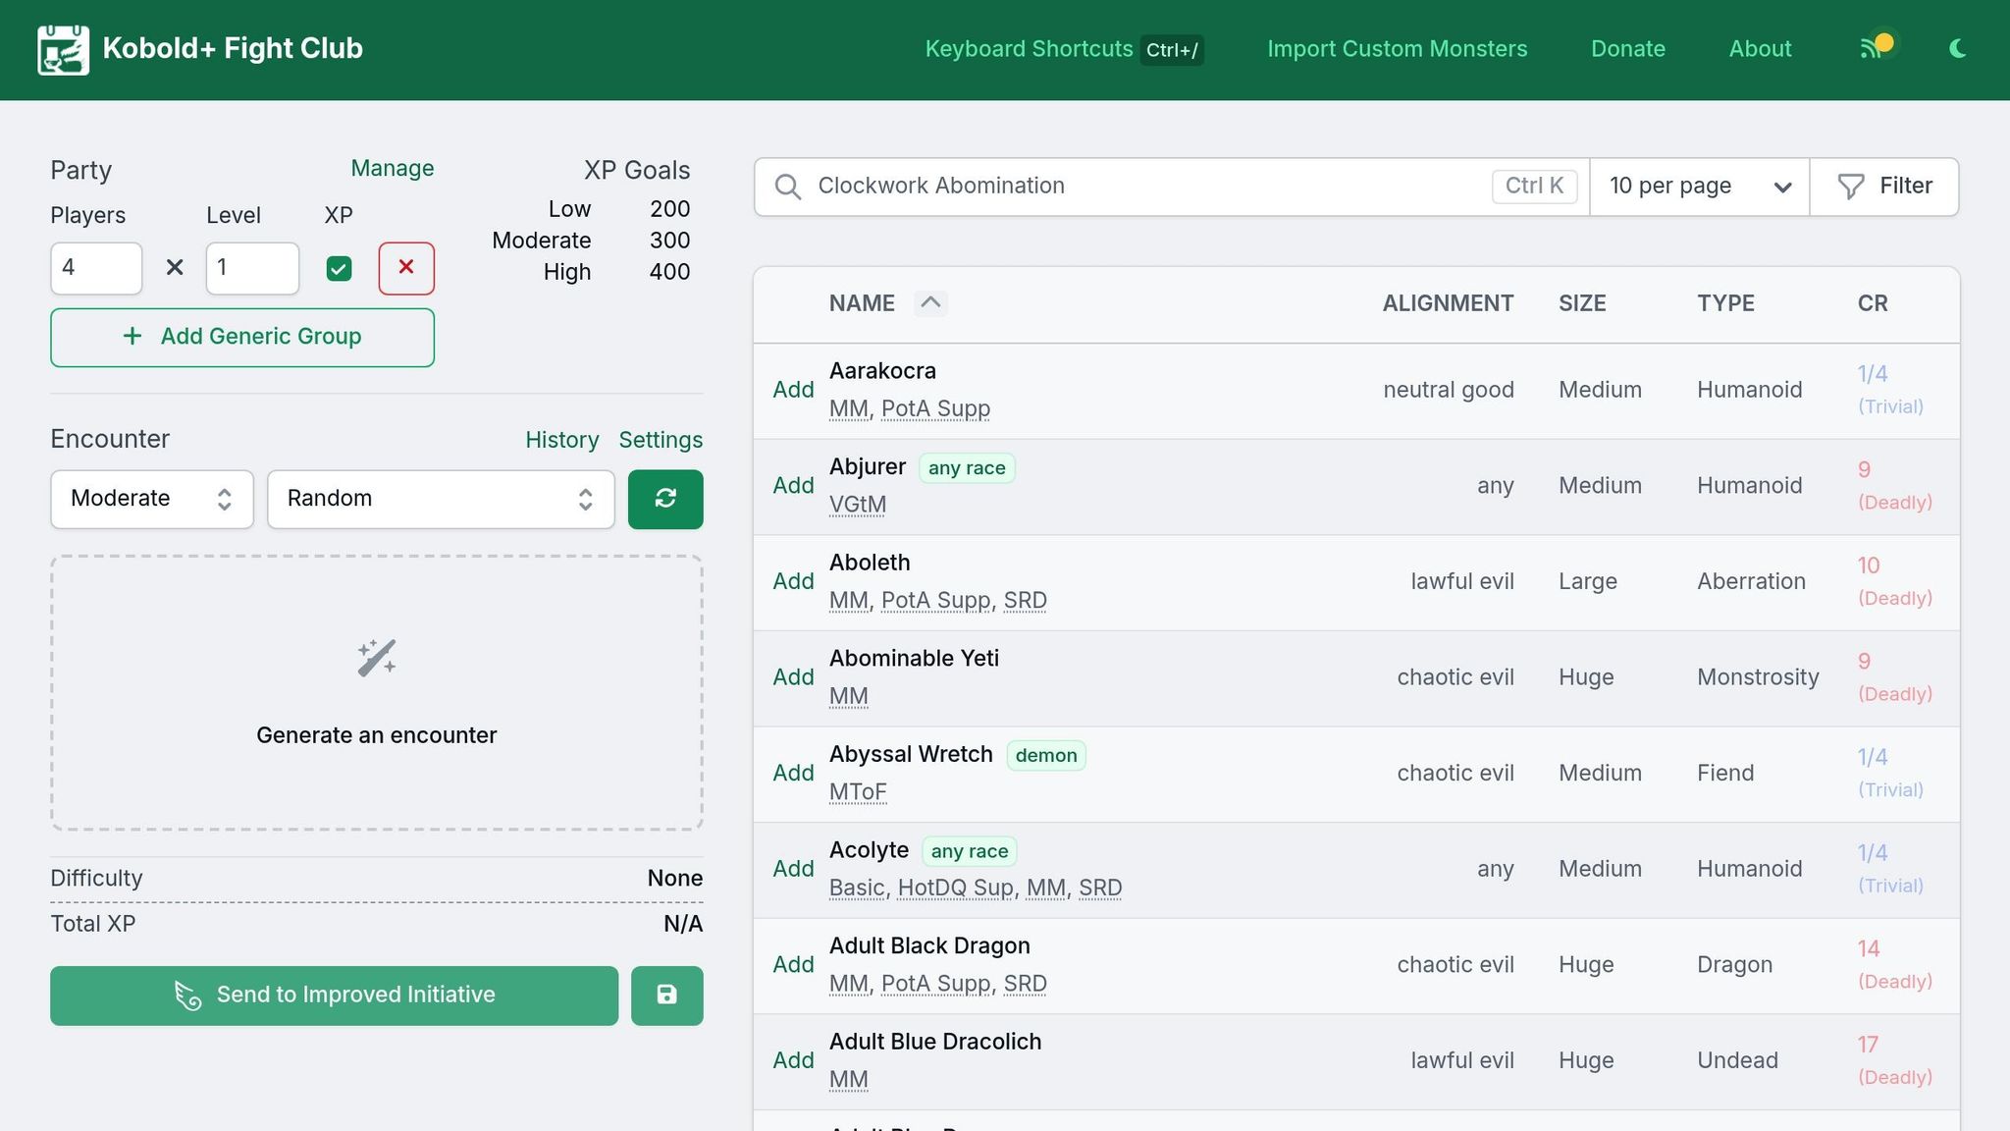
Task: Click the search magnifier icon
Action: [x=787, y=187]
